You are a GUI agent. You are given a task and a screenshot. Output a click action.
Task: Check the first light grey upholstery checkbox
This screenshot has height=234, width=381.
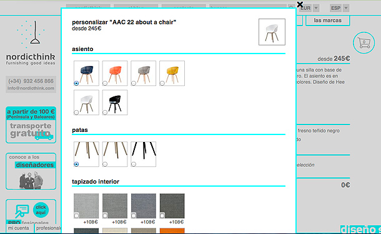point(76,215)
